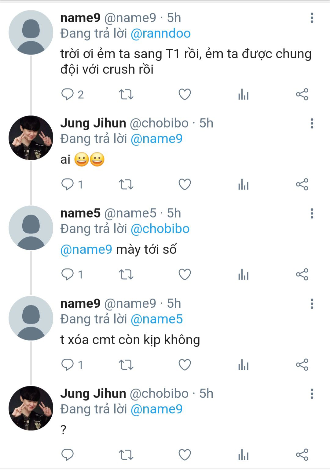Like Jung Jihun's "?" reply

tap(185, 455)
